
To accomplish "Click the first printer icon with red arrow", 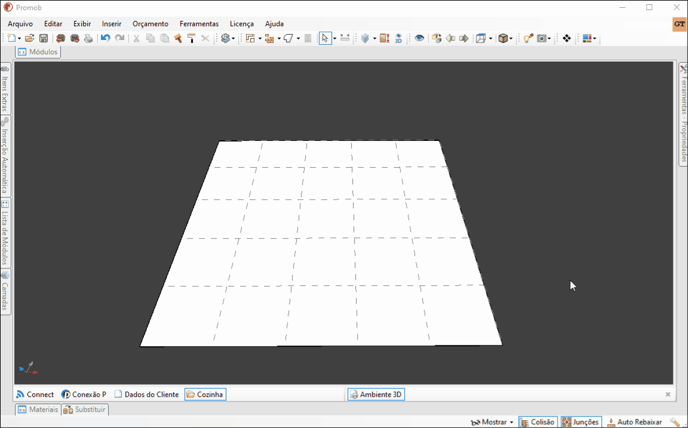I will (x=60, y=38).
